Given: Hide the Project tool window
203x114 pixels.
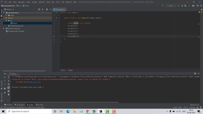Looking at the screenshot, I should pos(50,9).
